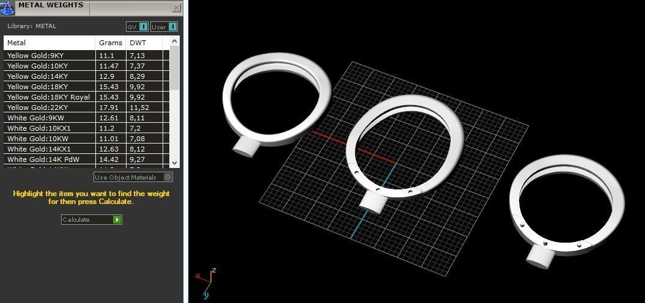The width and height of the screenshot is (645, 303).
Task: Click the DWT column header
Action: click(x=144, y=43)
